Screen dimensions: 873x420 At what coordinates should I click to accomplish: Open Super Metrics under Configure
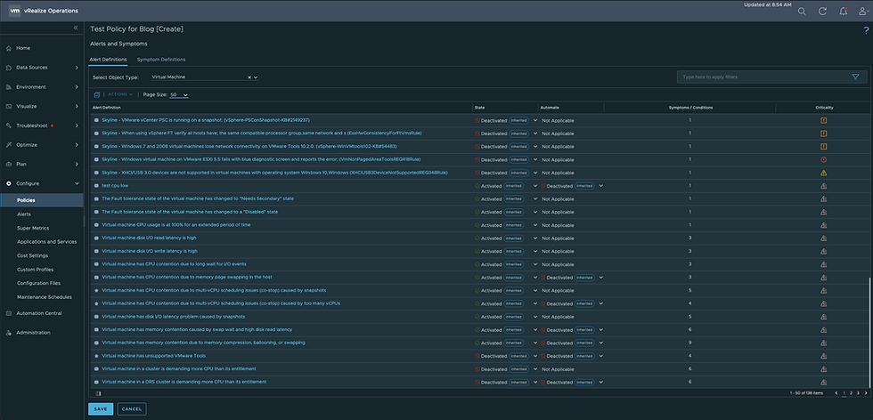click(x=33, y=228)
